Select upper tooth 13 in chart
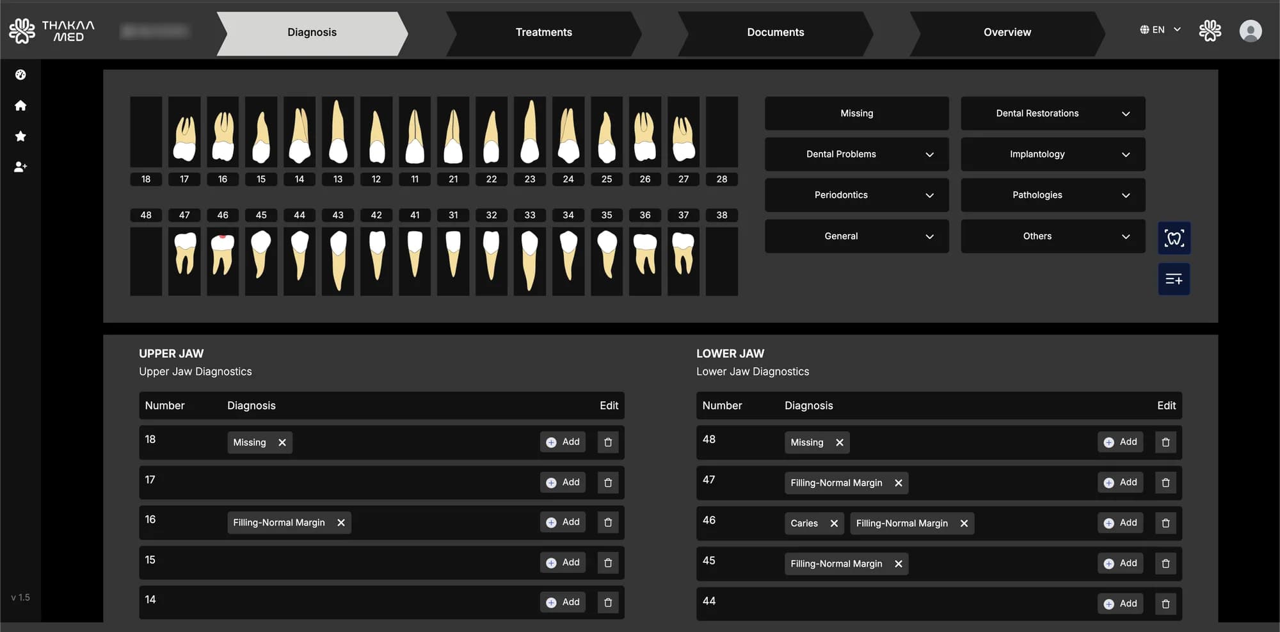This screenshot has height=632, width=1280. coord(338,133)
